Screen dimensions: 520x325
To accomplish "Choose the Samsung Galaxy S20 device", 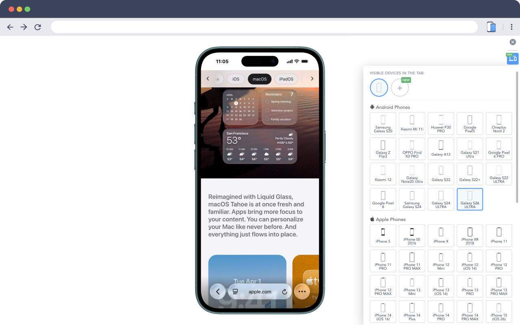I will (x=383, y=124).
